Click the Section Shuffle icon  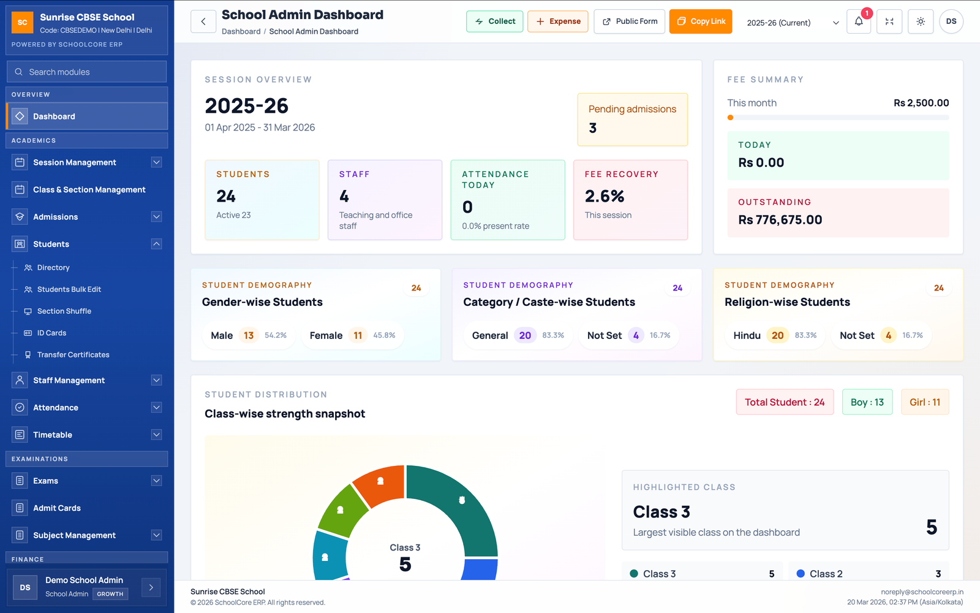(28, 311)
